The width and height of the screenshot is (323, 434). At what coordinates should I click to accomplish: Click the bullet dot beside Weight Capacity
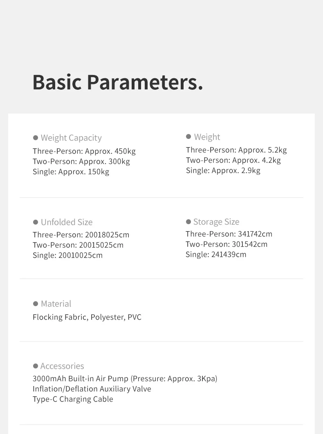point(36,138)
